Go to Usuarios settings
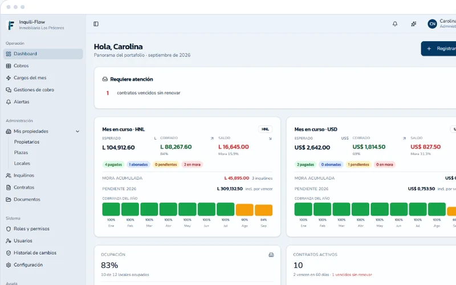Screen dimensions: 456x285 43,241
